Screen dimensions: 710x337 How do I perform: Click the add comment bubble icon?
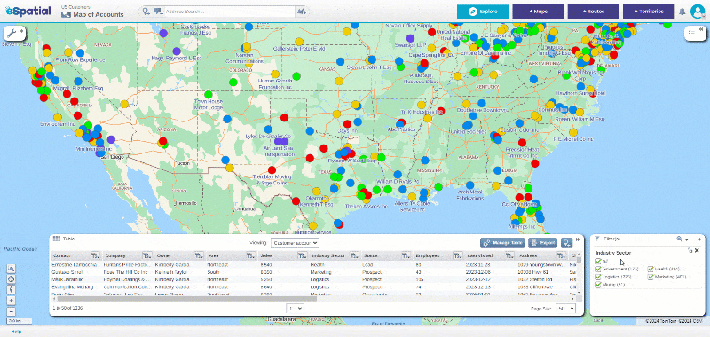point(158,12)
